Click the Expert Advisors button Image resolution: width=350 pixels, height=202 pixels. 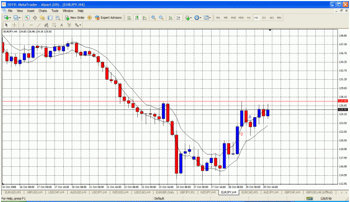[x=108, y=17]
